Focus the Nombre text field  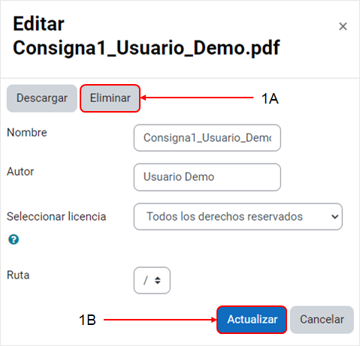[x=207, y=138]
